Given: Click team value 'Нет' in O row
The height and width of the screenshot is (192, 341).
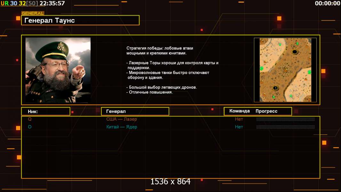Looking at the screenshot, I should [239, 127].
